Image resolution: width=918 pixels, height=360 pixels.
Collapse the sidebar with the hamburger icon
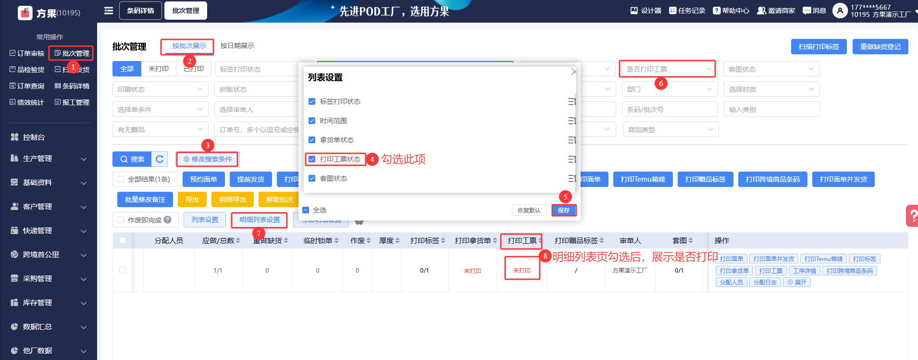[x=109, y=11]
